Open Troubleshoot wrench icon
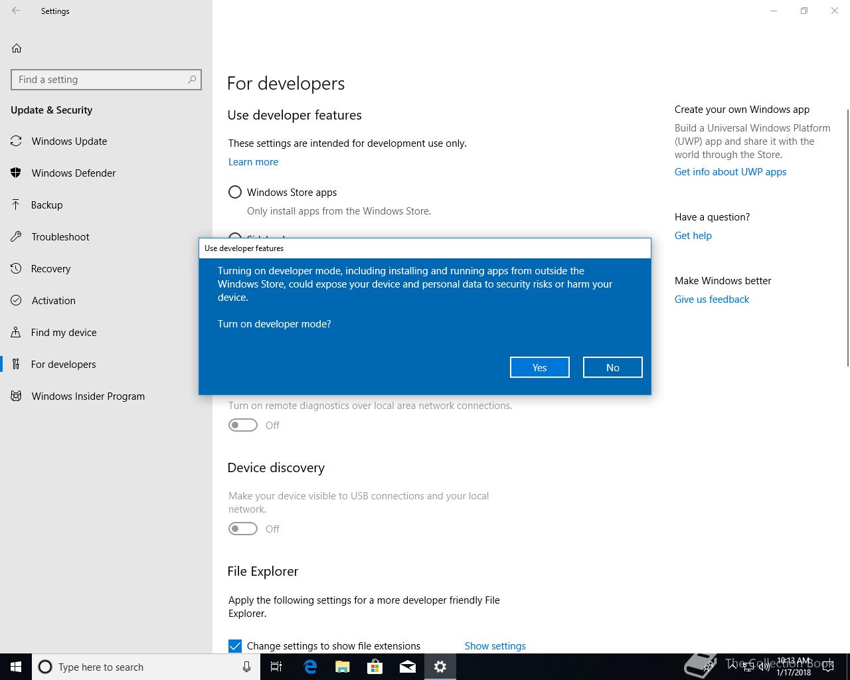 coord(16,236)
